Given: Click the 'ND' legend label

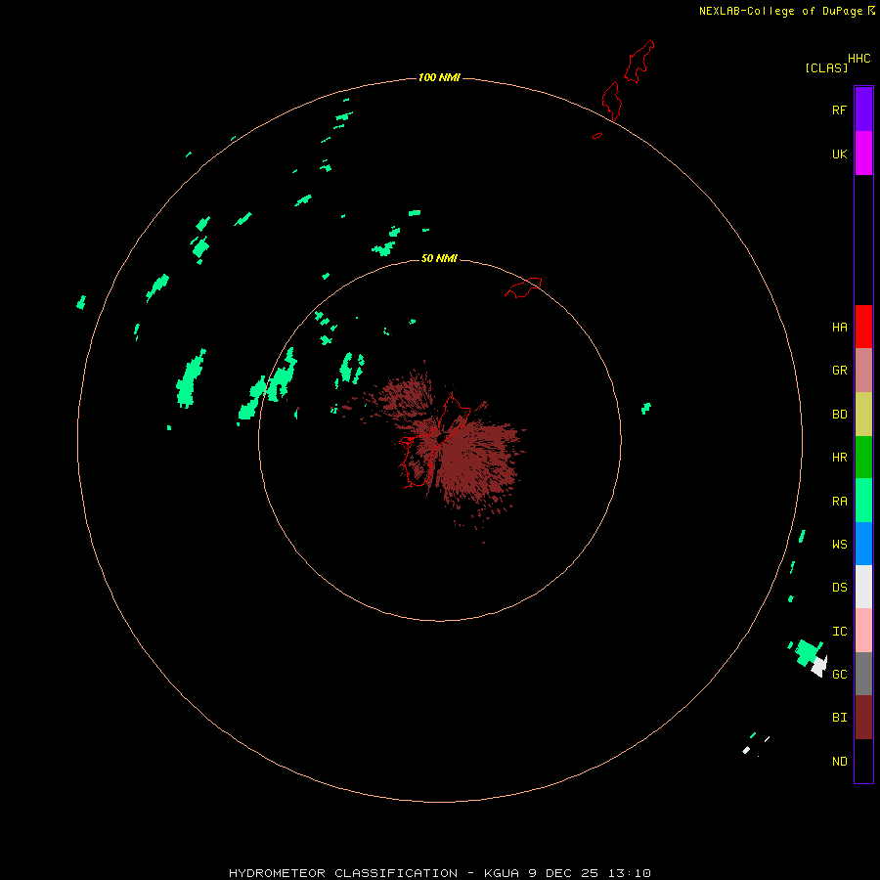Looking at the screenshot, I should click(x=840, y=761).
